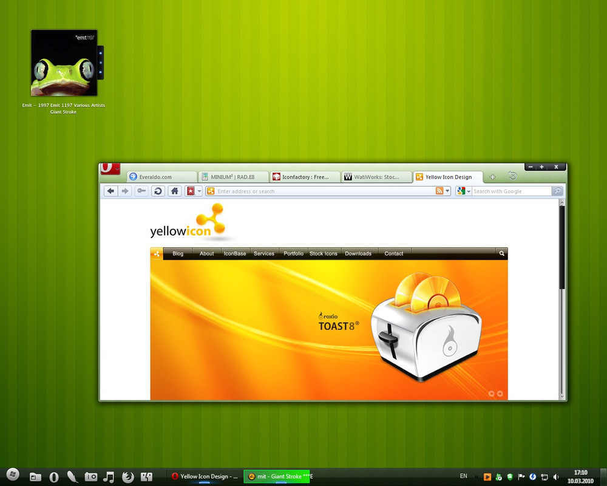Click the clock showing 17:10

click(x=581, y=477)
